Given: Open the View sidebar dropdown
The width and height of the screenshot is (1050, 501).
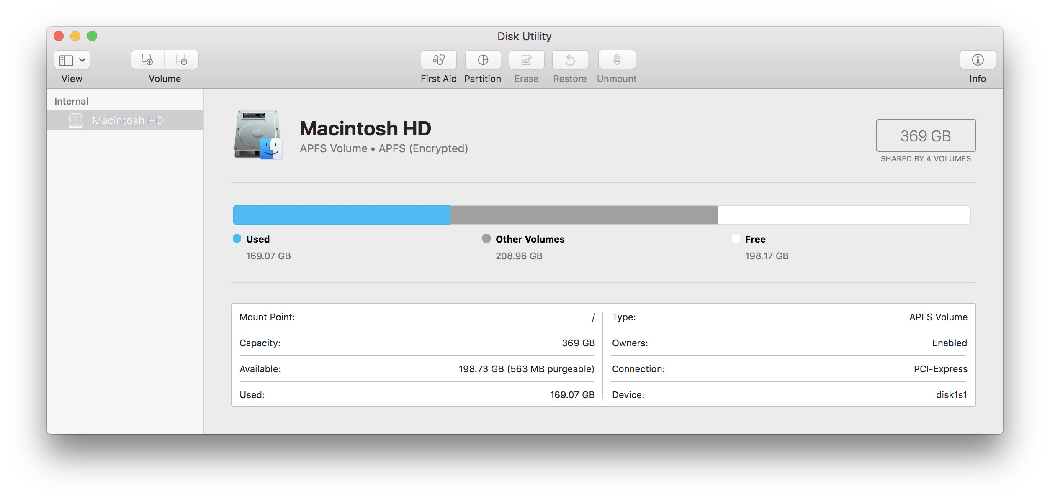Looking at the screenshot, I should pos(72,60).
